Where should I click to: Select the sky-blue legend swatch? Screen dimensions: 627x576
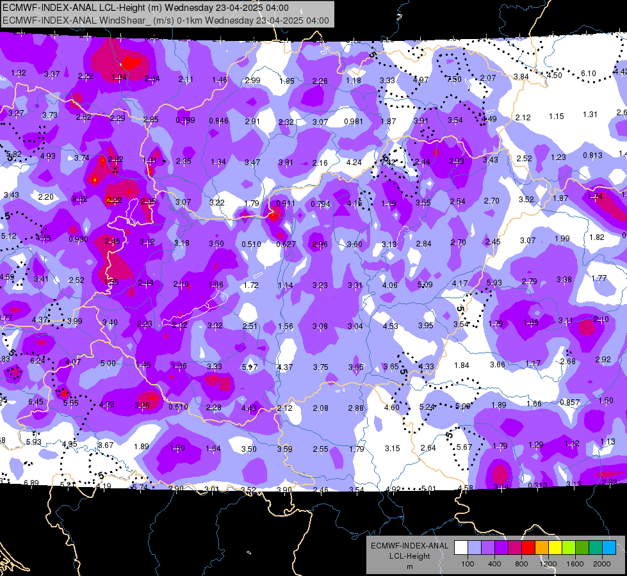pos(609,548)
